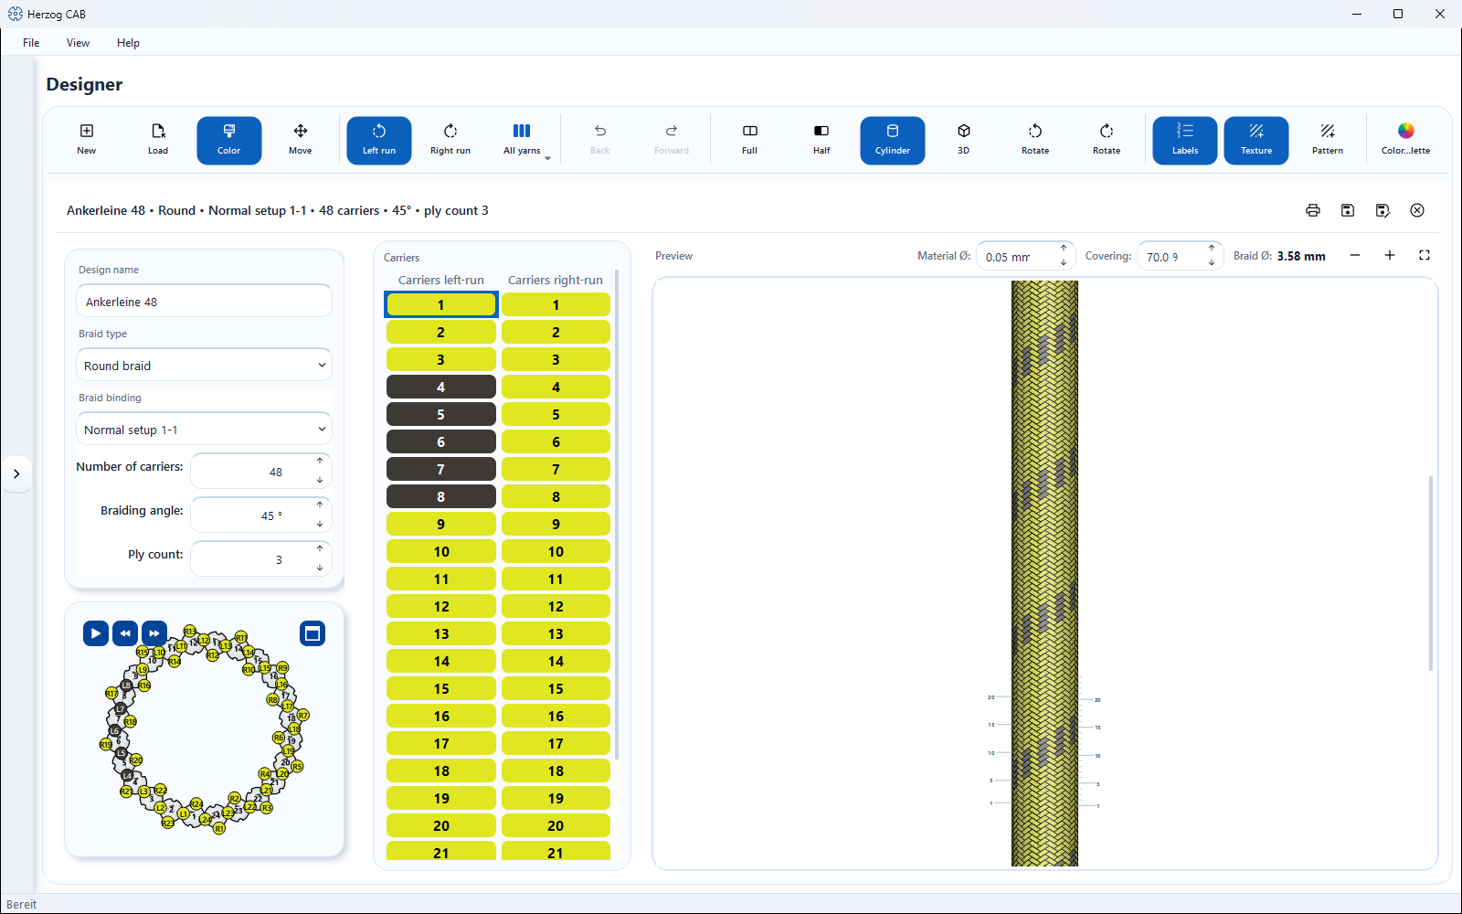Open the Braid type dropdown
1462x914 pixels.
pos(204,366)
